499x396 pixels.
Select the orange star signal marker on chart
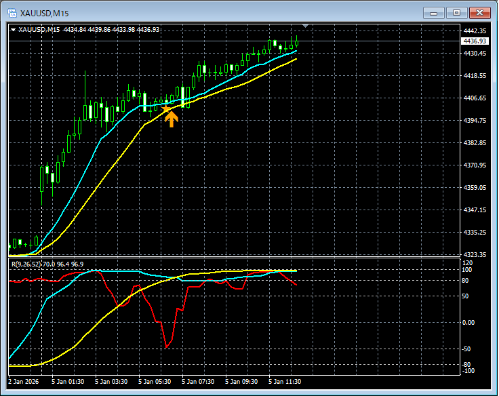coord(165,109)
